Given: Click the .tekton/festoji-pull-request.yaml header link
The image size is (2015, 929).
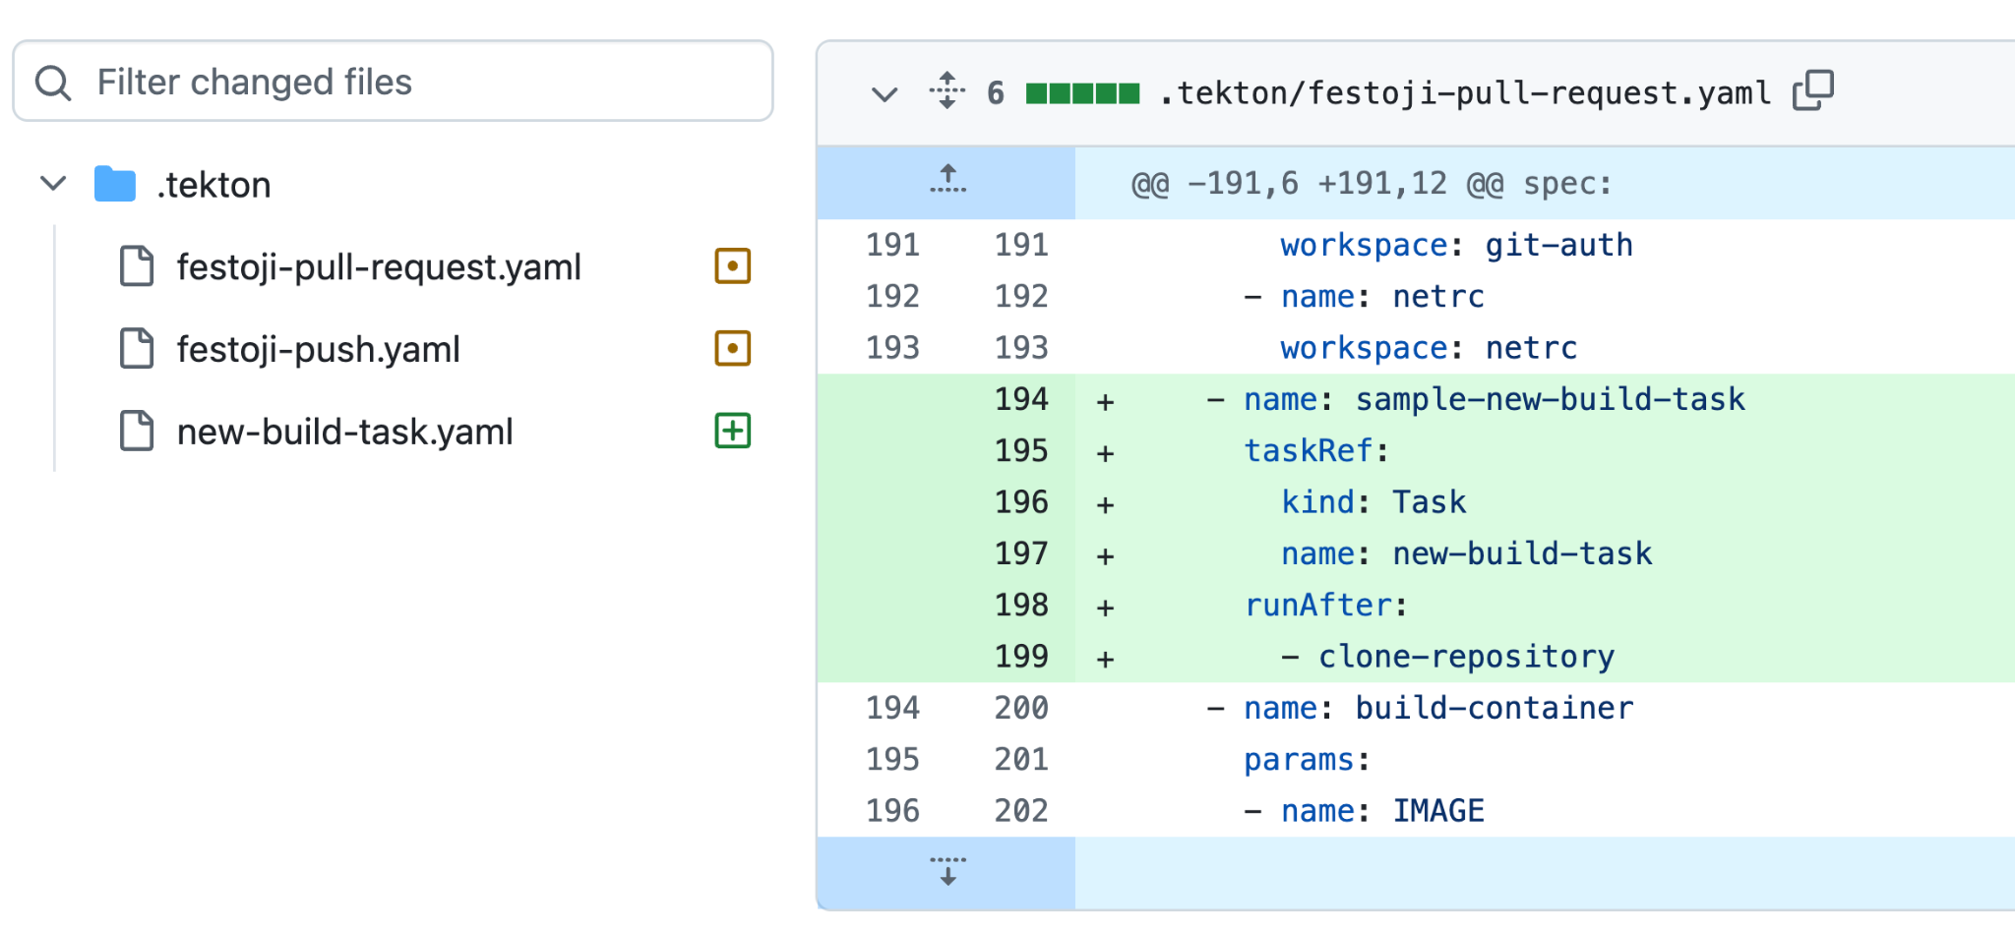Looking at the screenshot, I should (x=1464, y=93).
